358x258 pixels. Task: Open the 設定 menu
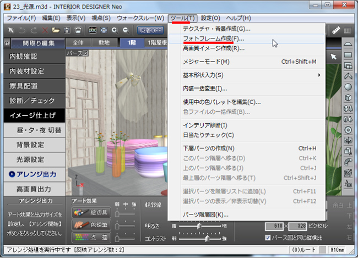pyautogui.click(x=210, y=18)
